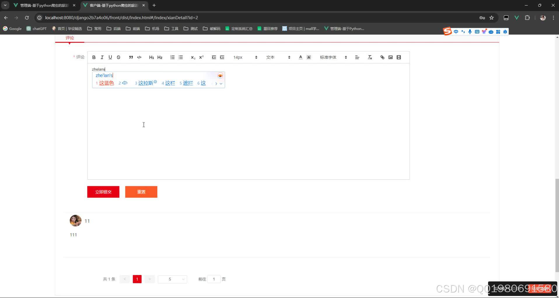Apply Heading 1 style
Screen dimensions: 559x298
point(151,57)
